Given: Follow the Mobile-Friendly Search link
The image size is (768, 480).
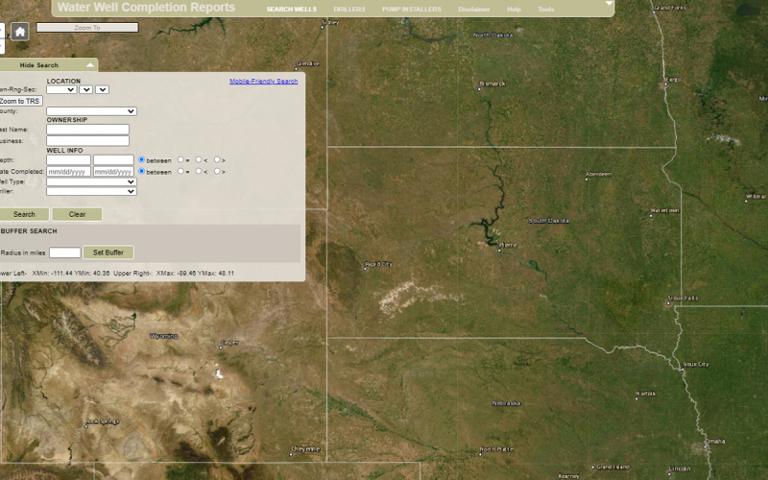Looking at the screenshot, I should [x=263, y=82].
